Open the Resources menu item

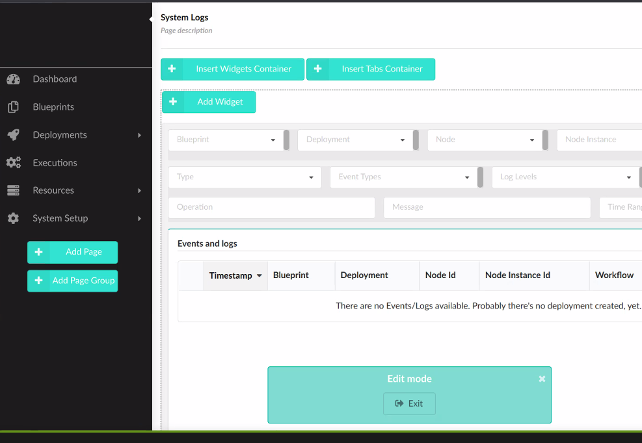pos(53,190)
